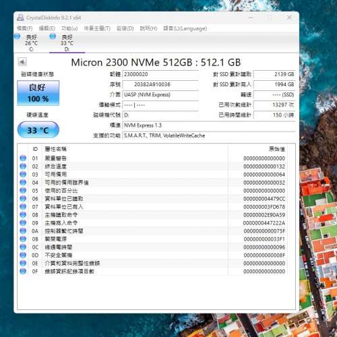Click the blue status icon for attribute 06
337x337 pixels.
(23, 199)
